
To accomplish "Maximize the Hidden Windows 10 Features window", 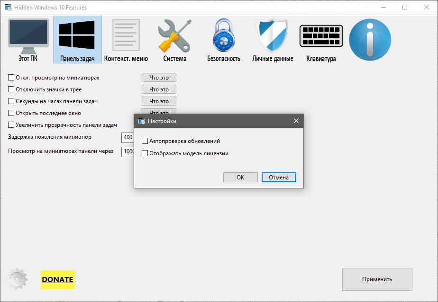I will point(405,7).
